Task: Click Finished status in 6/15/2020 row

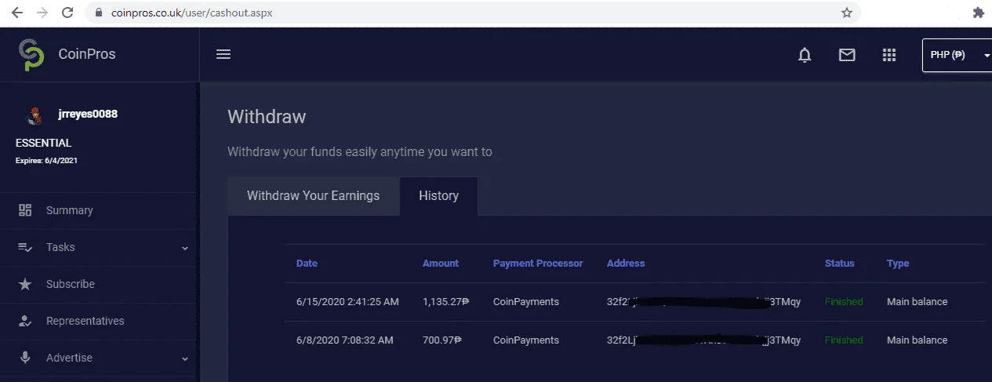Action: click(x=844, y=302)
